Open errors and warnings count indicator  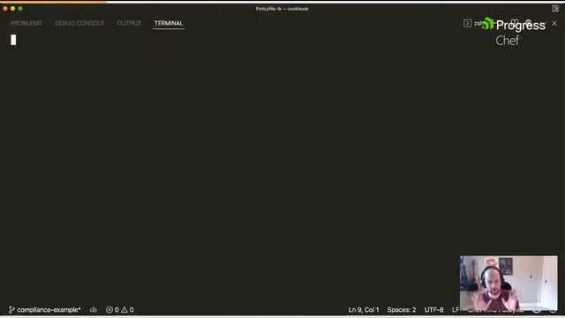click(120, 310)
